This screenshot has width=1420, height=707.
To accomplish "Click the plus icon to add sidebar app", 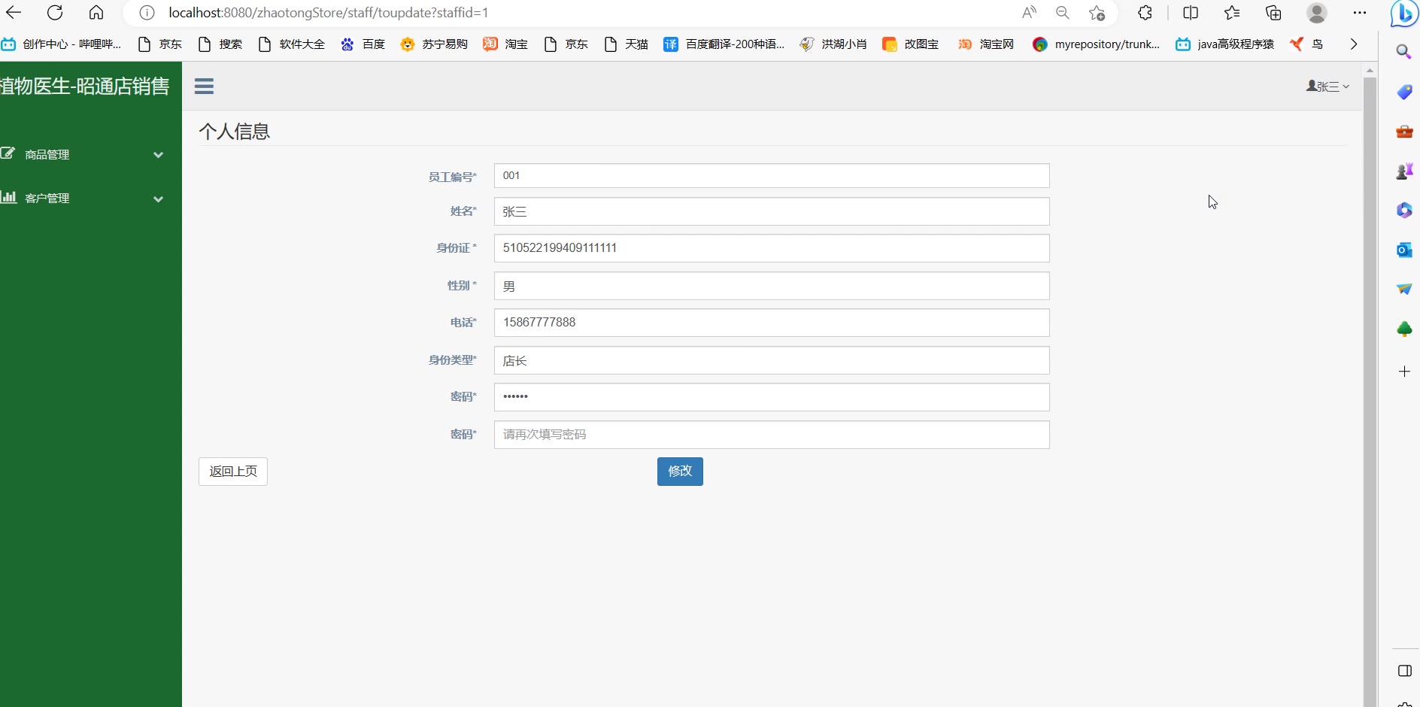I will click(1404, 372).
